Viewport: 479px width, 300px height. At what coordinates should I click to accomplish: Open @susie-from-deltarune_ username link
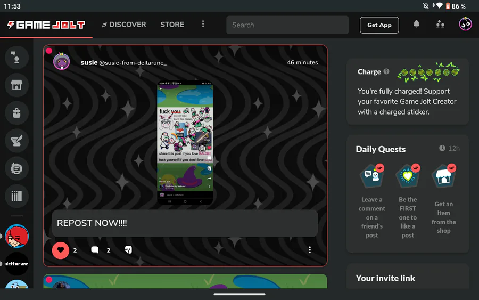[x=133, y=63]
